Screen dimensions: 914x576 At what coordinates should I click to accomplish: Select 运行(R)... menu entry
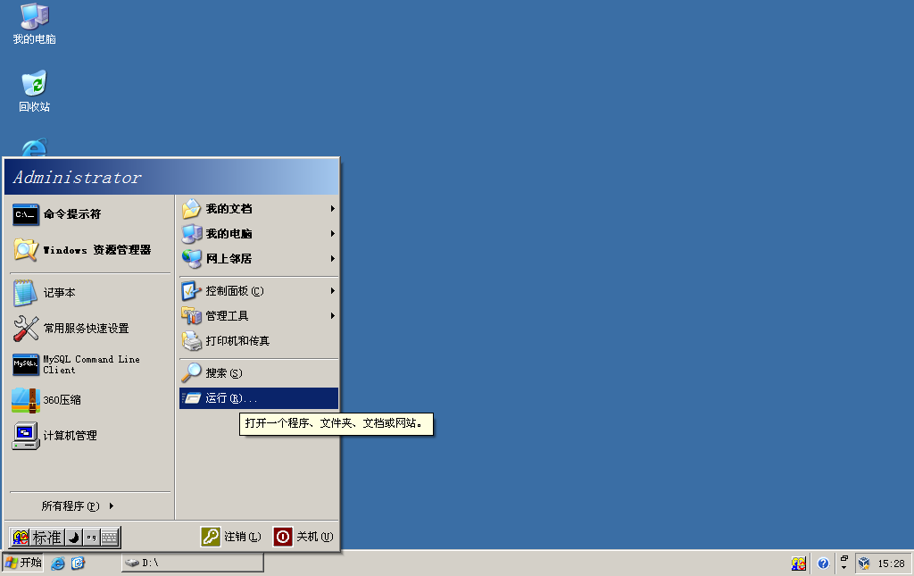click(258, 398)
